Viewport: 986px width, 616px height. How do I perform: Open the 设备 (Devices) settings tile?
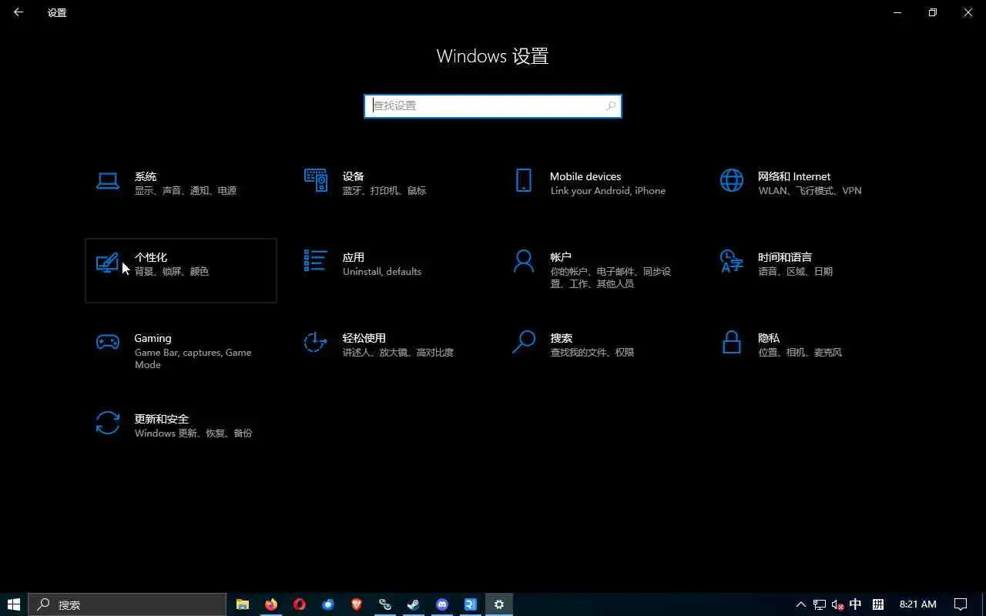tap(388, 189)
